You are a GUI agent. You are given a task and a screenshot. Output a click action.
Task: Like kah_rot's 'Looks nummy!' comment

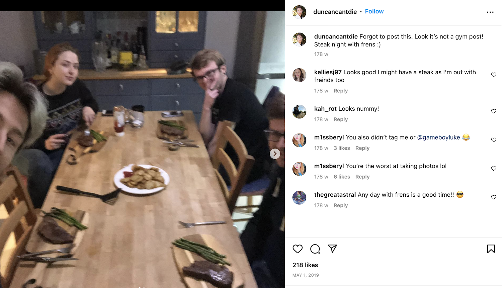(x=494, y=111)
